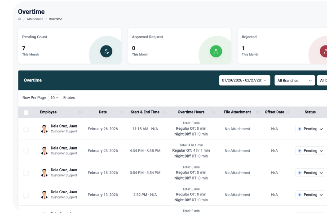Change Pending status for February 18 row

click(x=310, y=172)
